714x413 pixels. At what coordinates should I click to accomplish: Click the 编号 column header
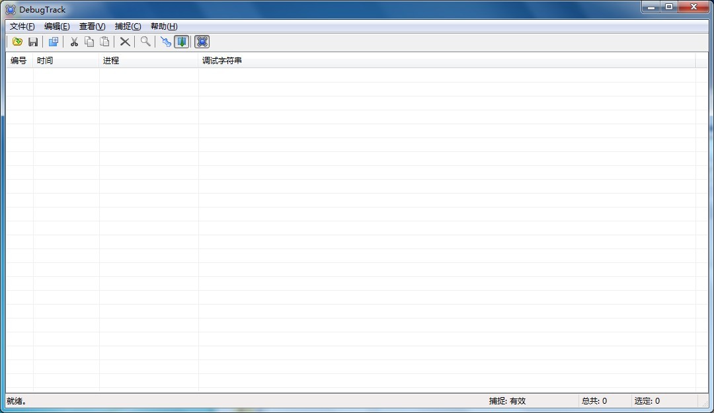(19, 61)
